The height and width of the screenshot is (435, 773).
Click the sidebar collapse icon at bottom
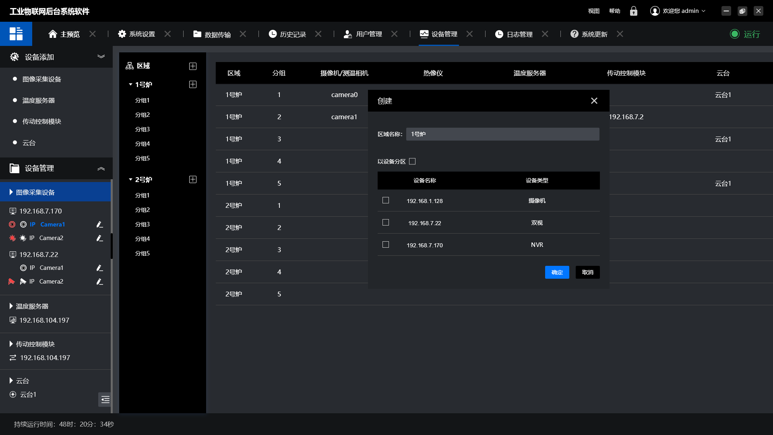(x=105, y=400)
